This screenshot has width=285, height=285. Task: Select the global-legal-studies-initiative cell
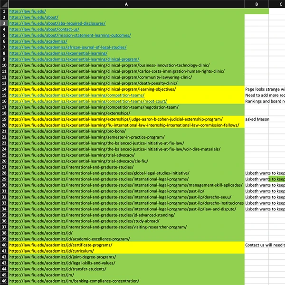pos(126,173)
